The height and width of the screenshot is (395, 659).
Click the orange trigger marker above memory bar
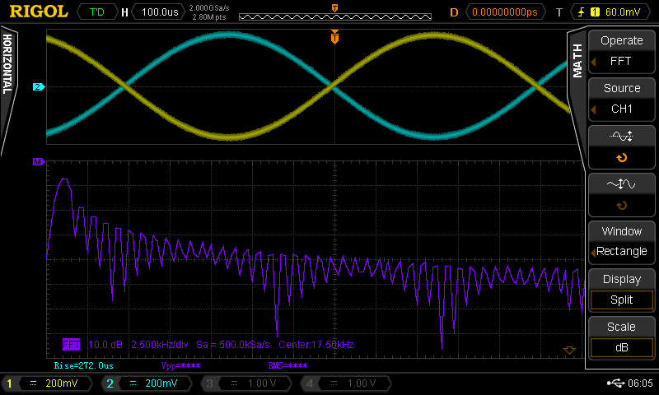[x=334, y=8]
